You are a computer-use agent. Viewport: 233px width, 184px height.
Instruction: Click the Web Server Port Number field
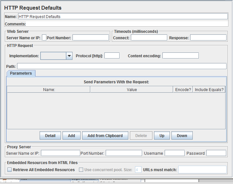tap(91, 38)
